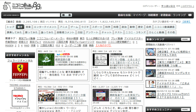Switch to the 料理 tab
The width and height of the screenshot is (196, 112).
(x=116, y=27)
